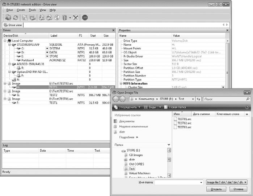The image size is (253, 196).
Task: Collapse the NTFS Information property group
Action: pos(121,83)
